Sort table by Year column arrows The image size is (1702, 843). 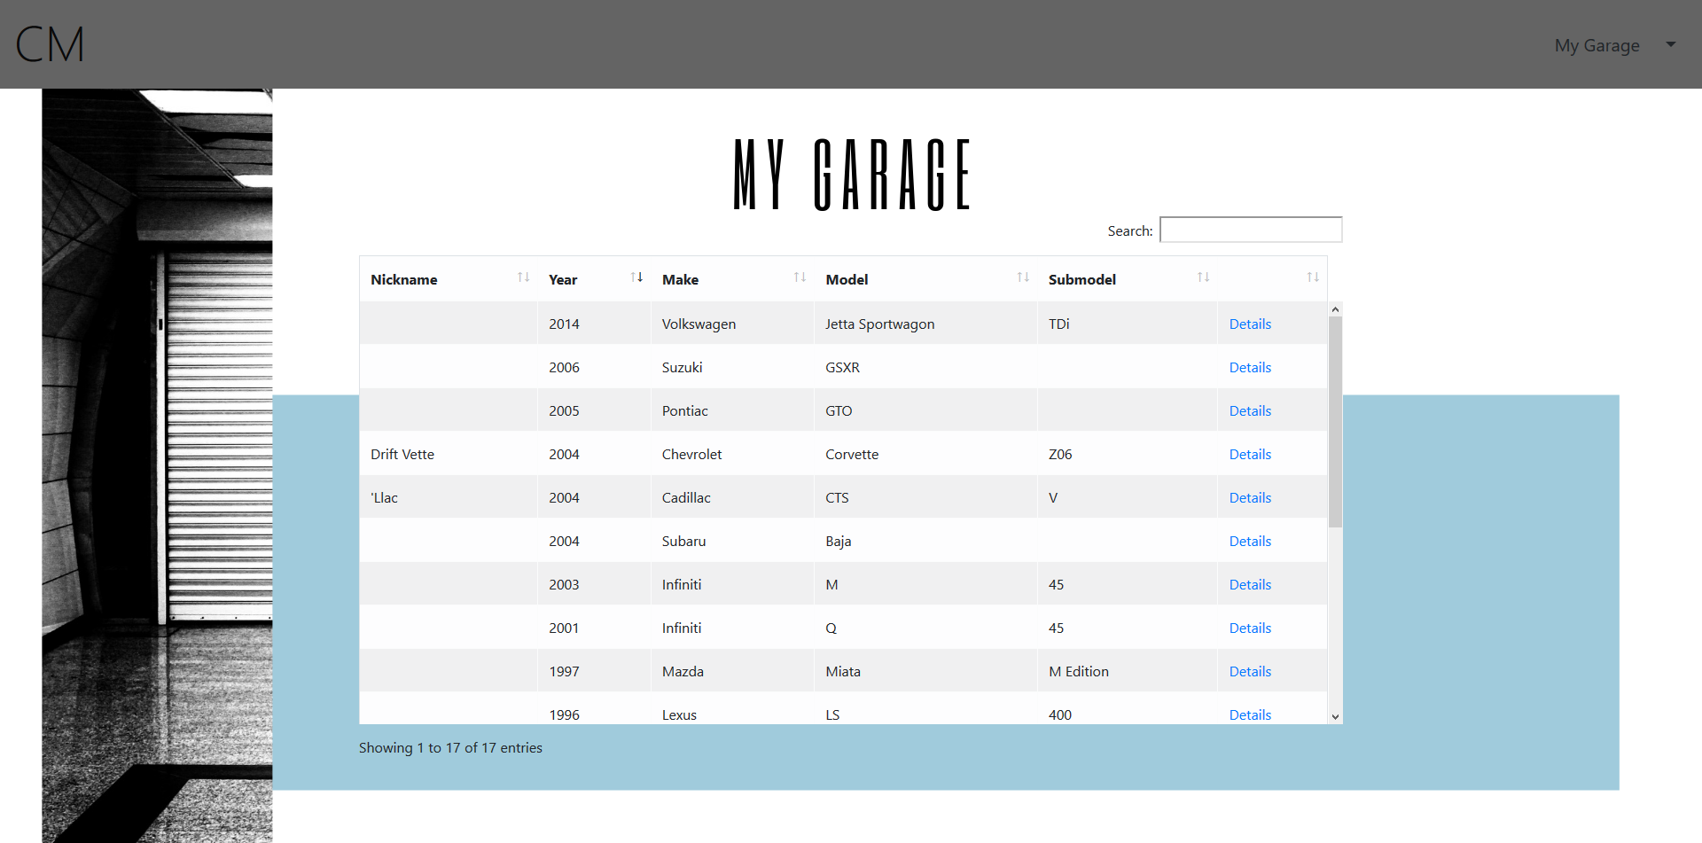click(636, 277)
